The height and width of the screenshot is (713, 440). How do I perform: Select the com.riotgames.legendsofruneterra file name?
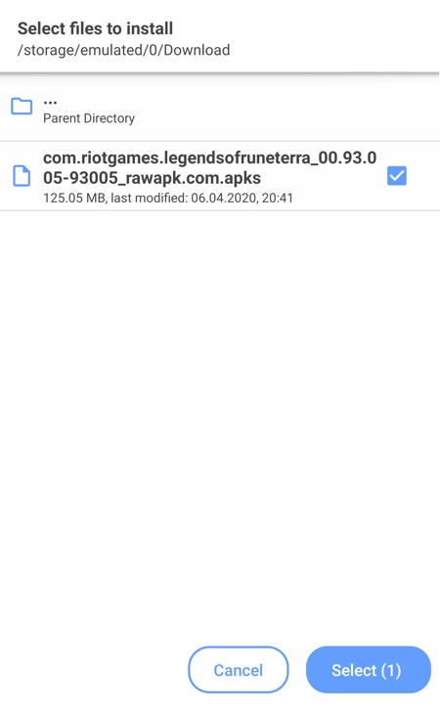tap(209, 168)
